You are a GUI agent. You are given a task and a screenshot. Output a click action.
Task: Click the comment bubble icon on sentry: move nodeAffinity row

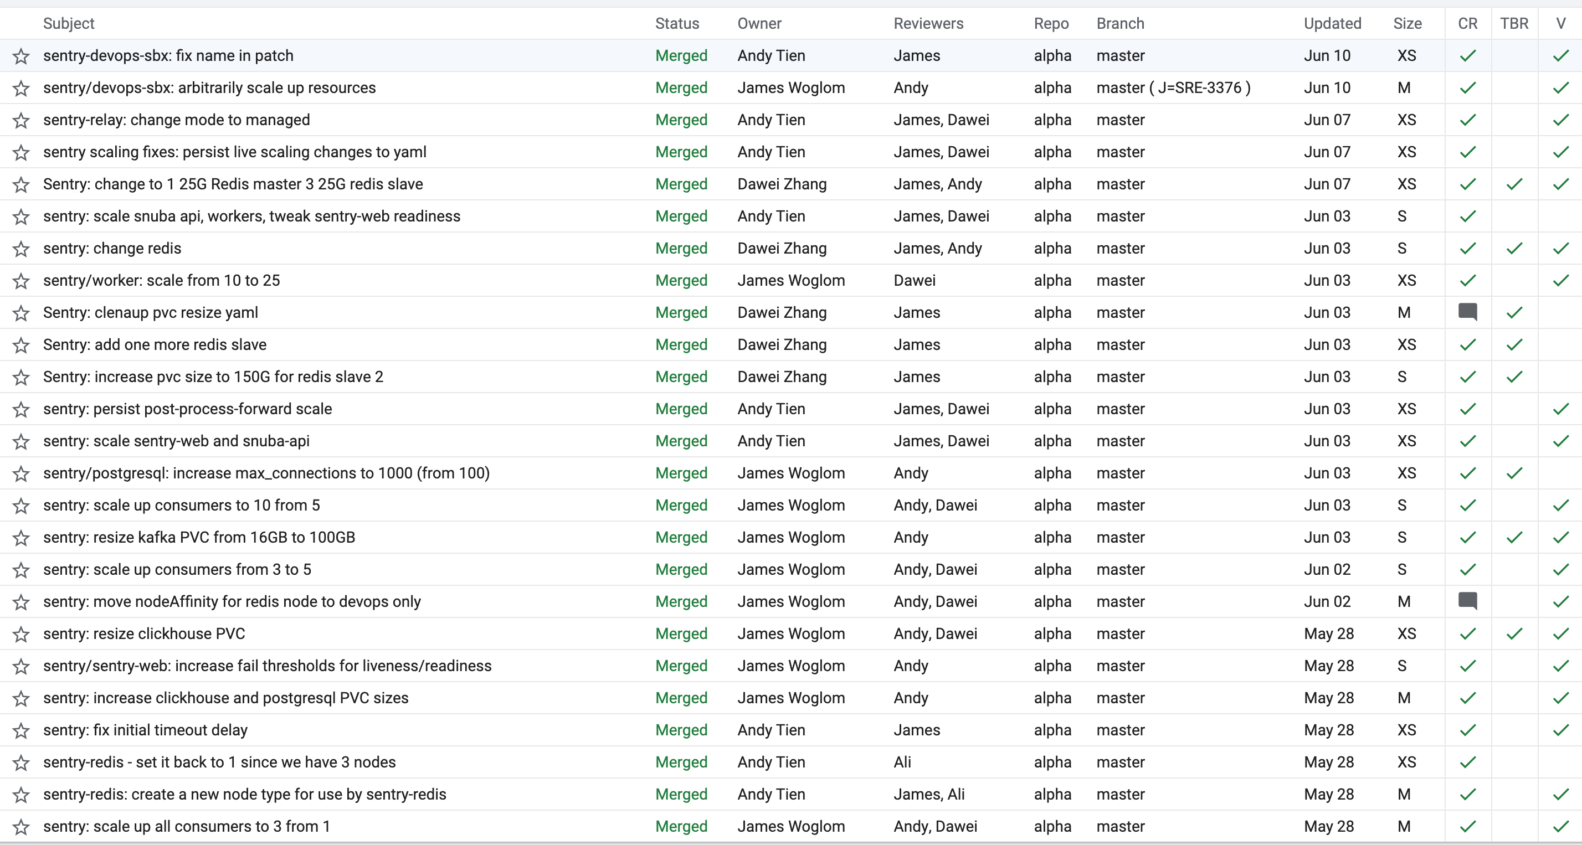click(x=1468, y=602)
